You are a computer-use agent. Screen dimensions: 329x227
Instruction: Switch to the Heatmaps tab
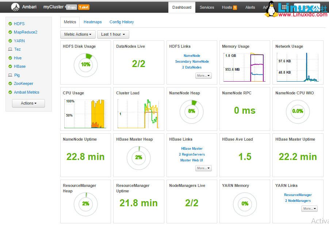point(93,22)
